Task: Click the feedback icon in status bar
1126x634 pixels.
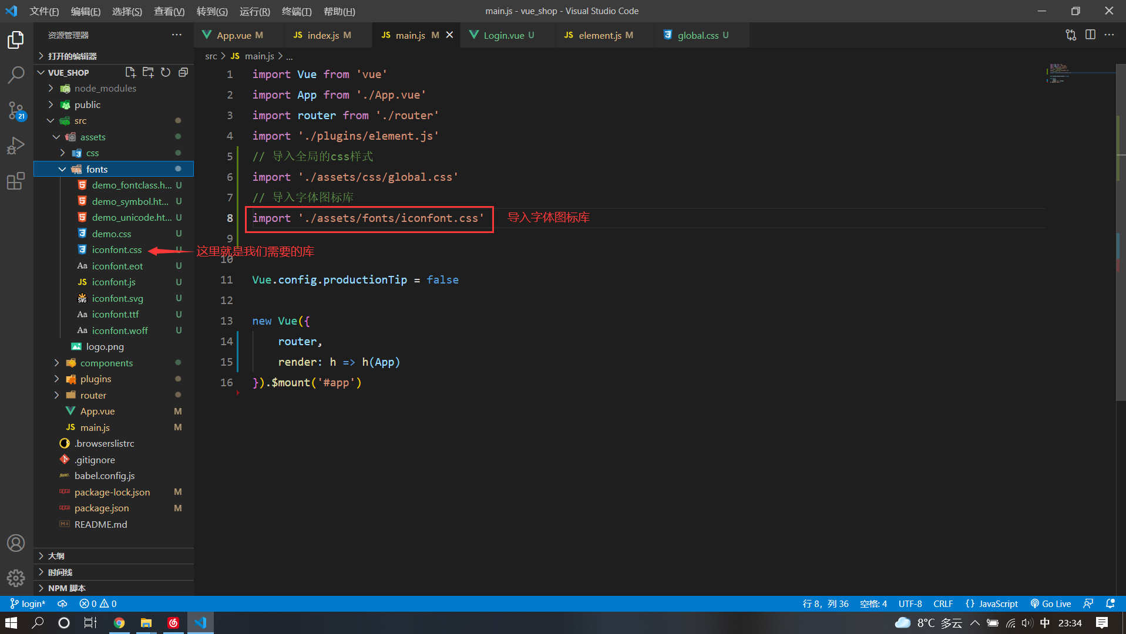Action: point(1088,603)
